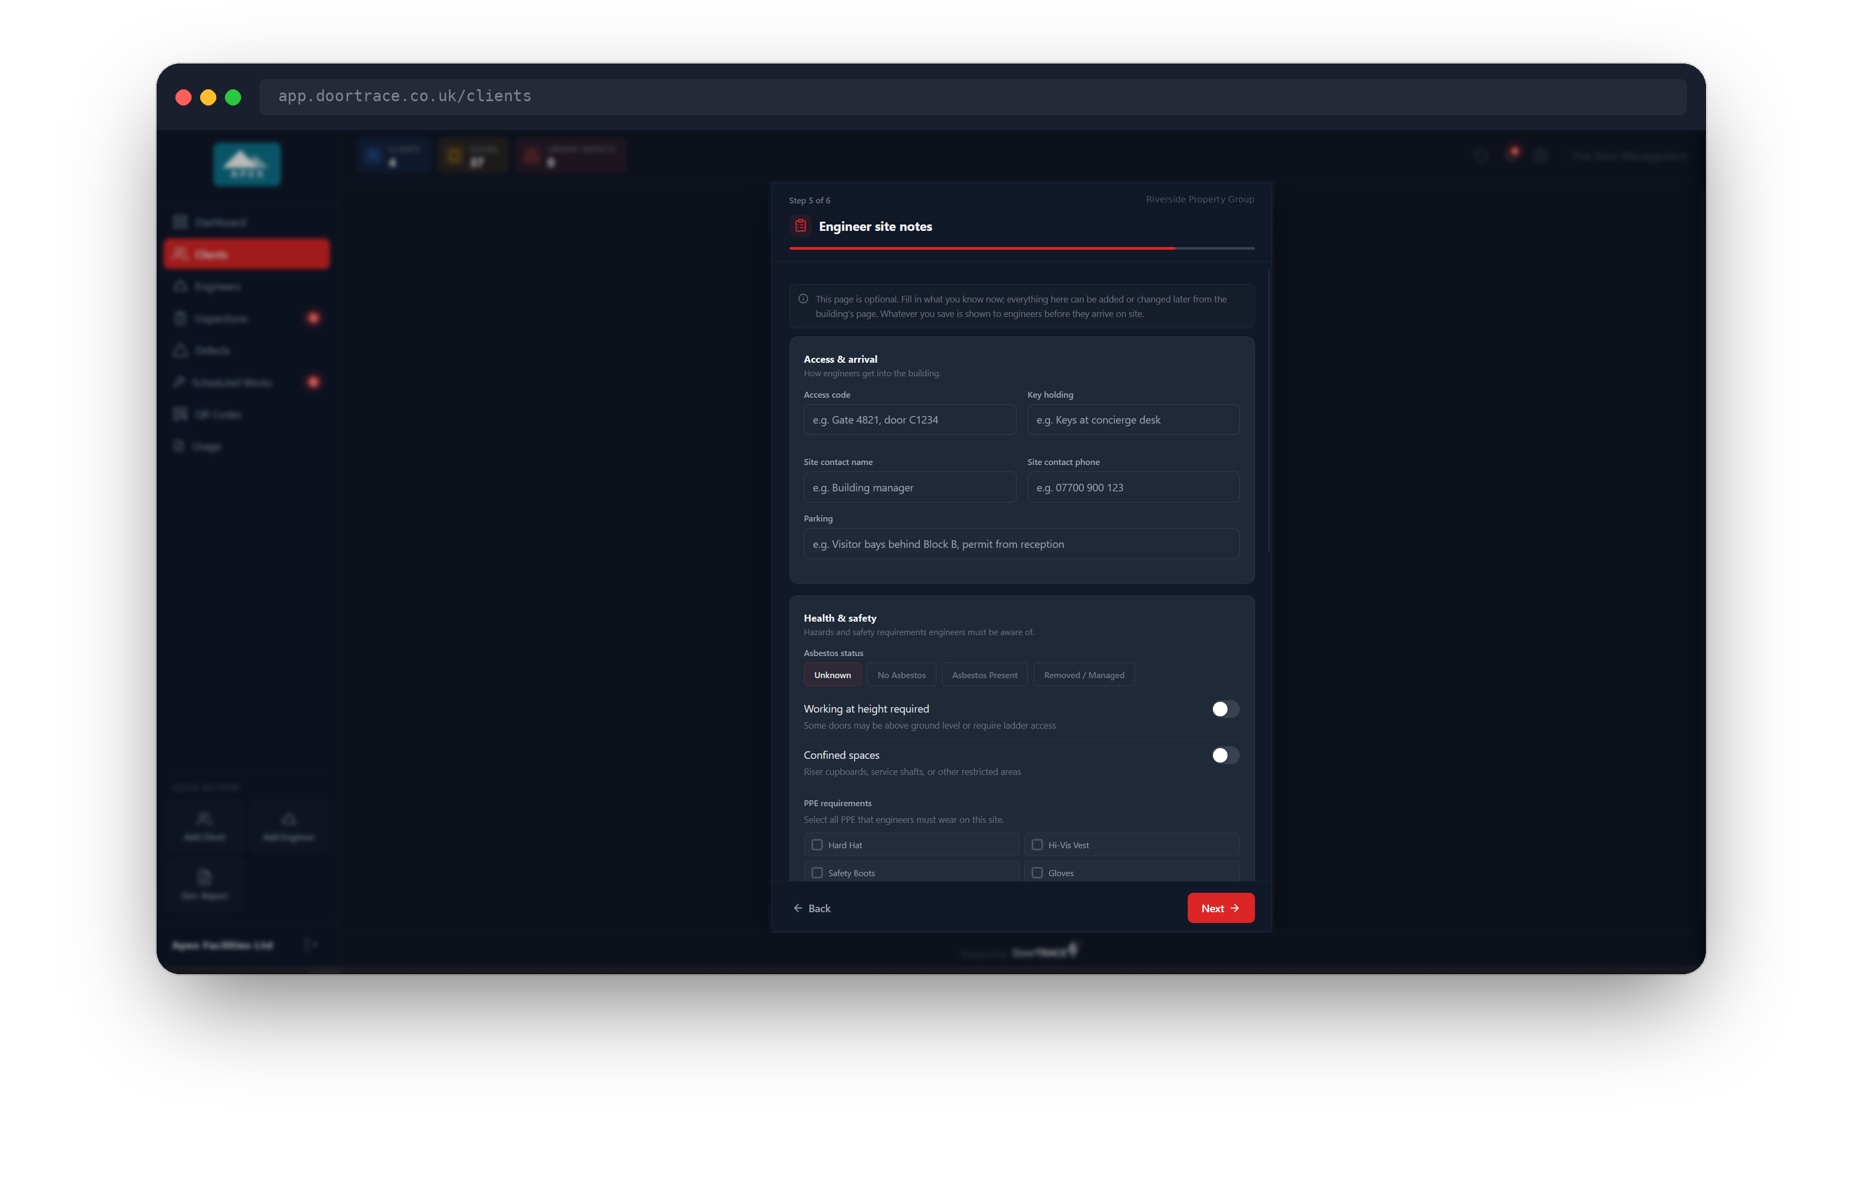Image resolution: width=1862 pixels, height=1198 pixels.
Task: Choose Asbestos Present status
Action: pyautogui.click(x=984, y=674)
